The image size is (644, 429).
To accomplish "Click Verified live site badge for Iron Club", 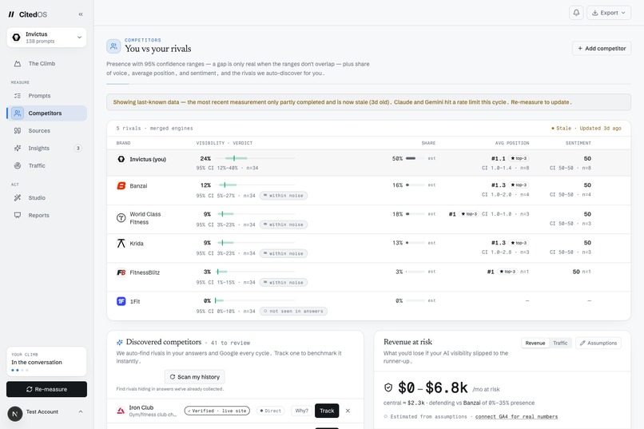I will pyautogui.click(x=217, y=411).
